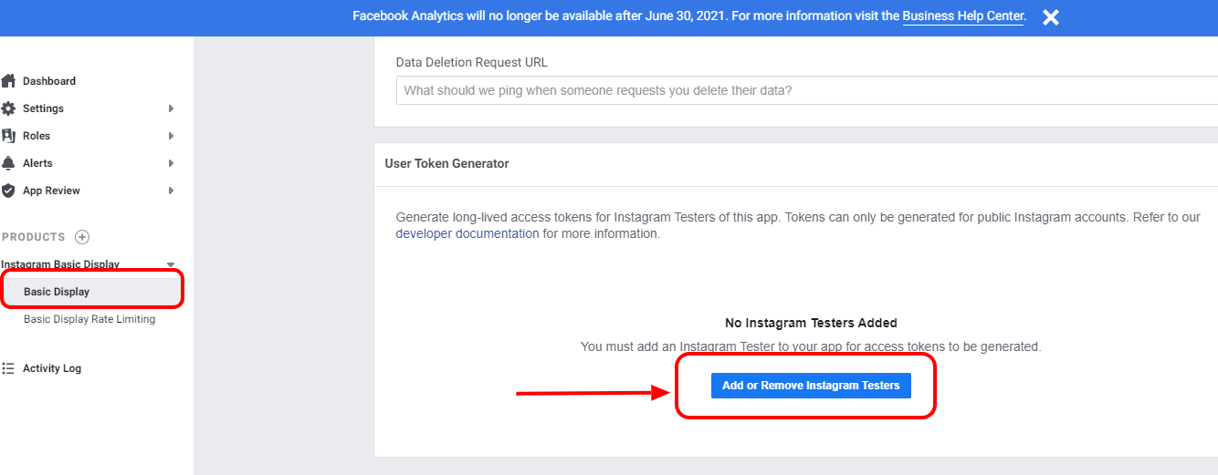Click the PRODUCTS section label
1218x475 pixels.
(x=34, y=237)
